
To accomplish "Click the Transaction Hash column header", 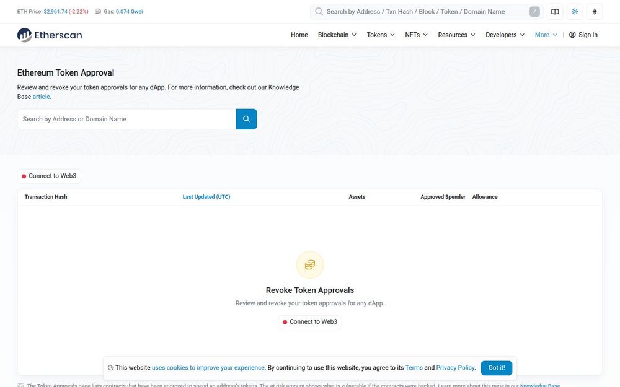I will pyautogui.click(x=46, y=197).
